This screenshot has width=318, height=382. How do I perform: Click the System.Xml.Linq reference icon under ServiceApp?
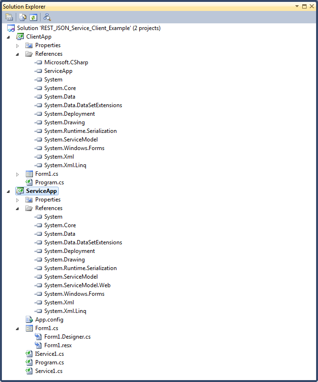[x=38, y=311]
